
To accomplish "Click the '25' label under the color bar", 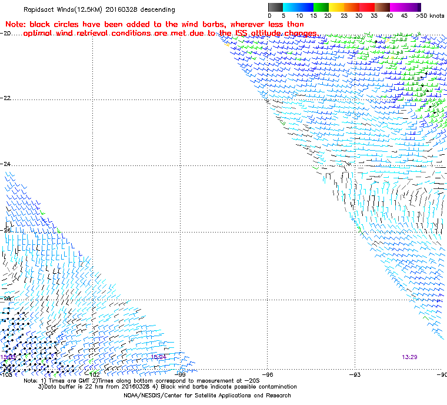I will point(344,16).
